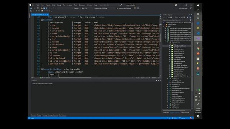The height and width of the screenshot is (129, 230).
Task: Select specflow.json in Solution Explorer
Action: (x=175, y=104)
